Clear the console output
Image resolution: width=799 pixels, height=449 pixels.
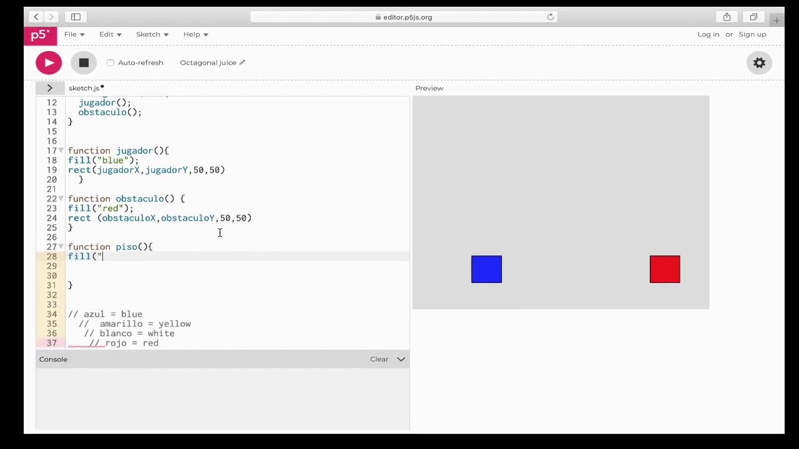pos(379,359)
